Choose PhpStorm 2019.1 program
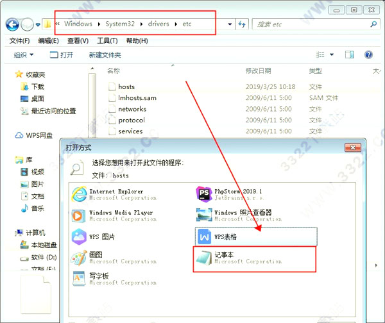Viewport: 385px width, 323px height. [230, 194]
